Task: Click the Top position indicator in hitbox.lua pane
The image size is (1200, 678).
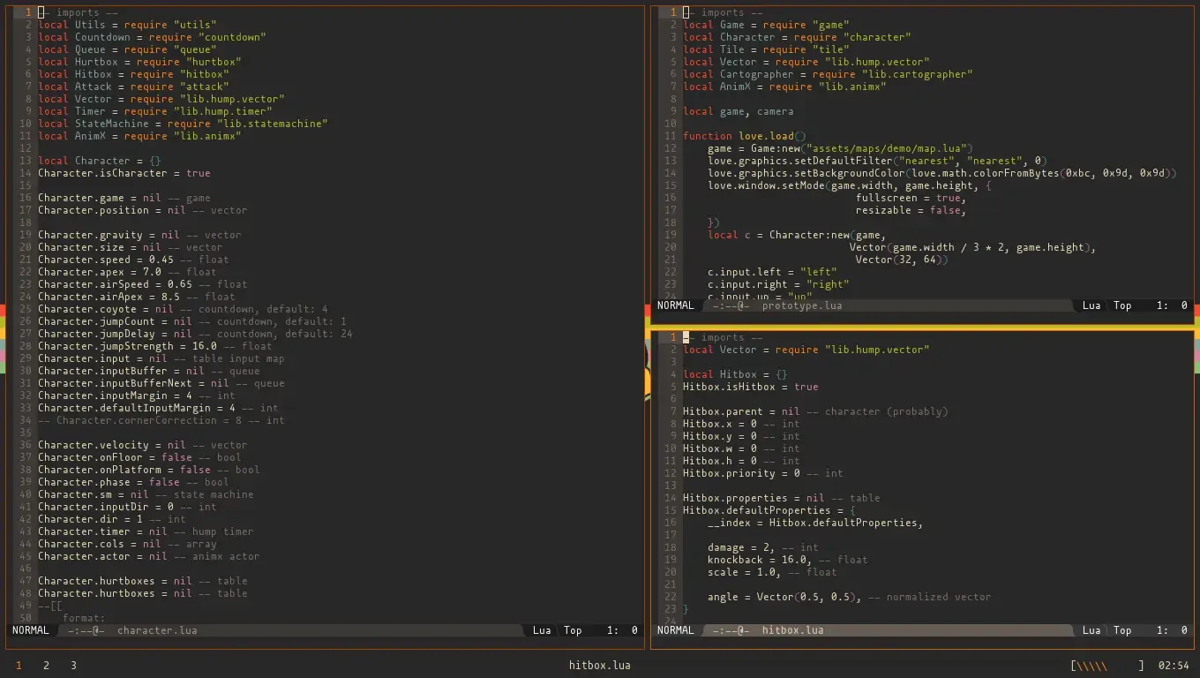Action: (1122, 630)
